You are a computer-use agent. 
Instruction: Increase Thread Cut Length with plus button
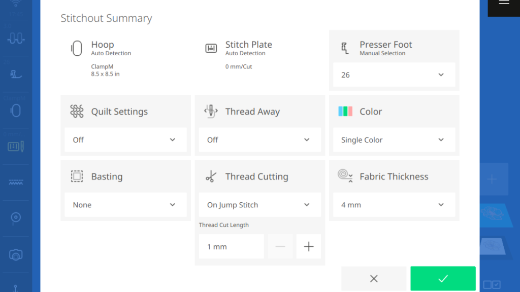coord(308,247)
